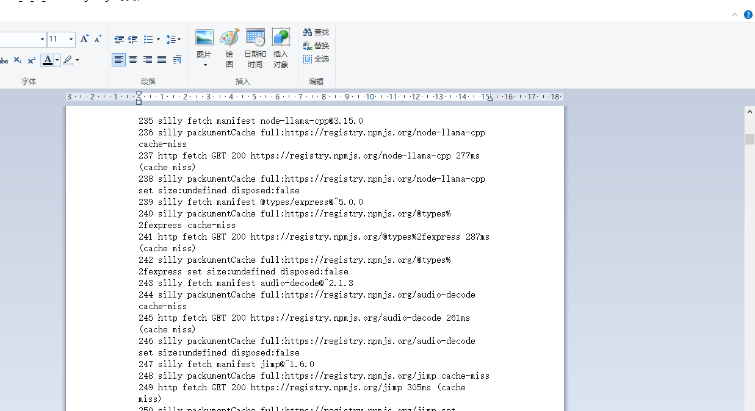Image resolution: width=755 pixels, height=411 pixels.
Task: Apply the text color A button
Action: click(47, 60)
